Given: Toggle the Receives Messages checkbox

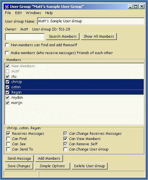Looking at the screenshot, I should point(8,133).
